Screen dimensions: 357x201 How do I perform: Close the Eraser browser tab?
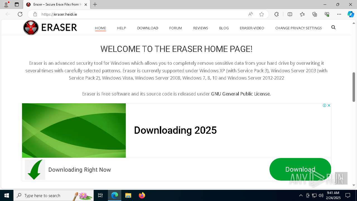click(86, 4)
